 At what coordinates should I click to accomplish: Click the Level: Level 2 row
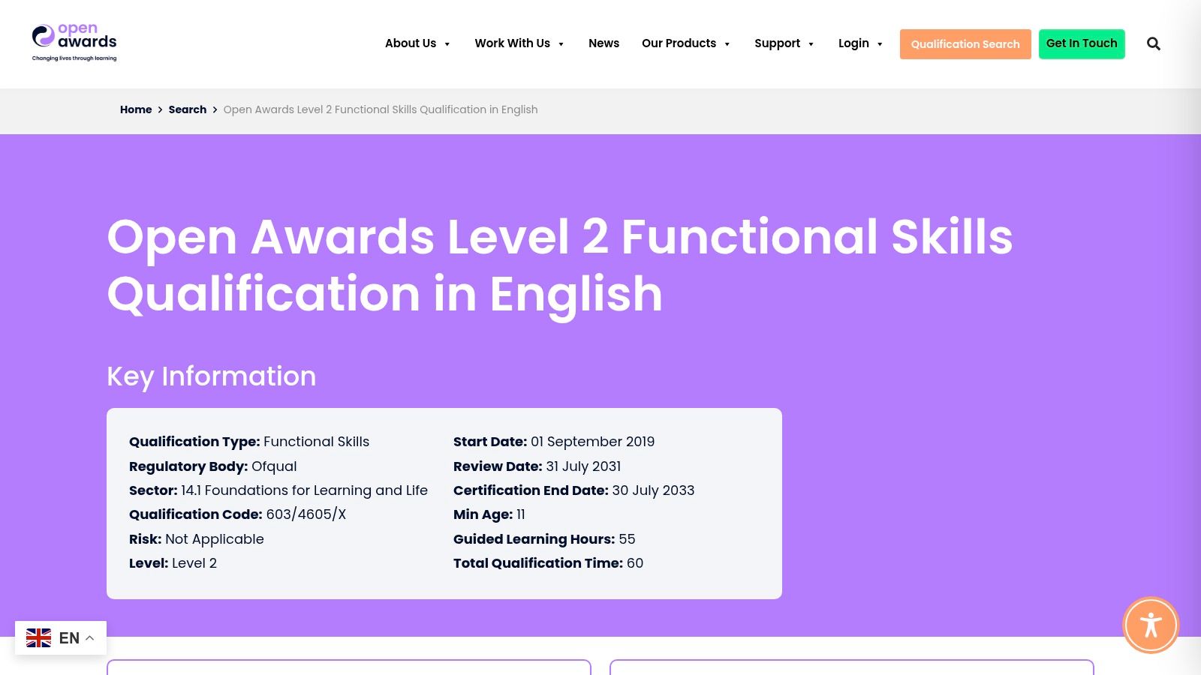173,563
